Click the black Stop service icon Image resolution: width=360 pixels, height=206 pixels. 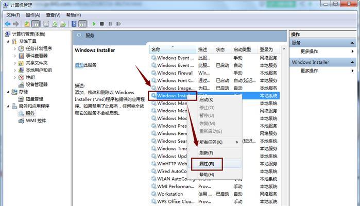click(102, 24)
